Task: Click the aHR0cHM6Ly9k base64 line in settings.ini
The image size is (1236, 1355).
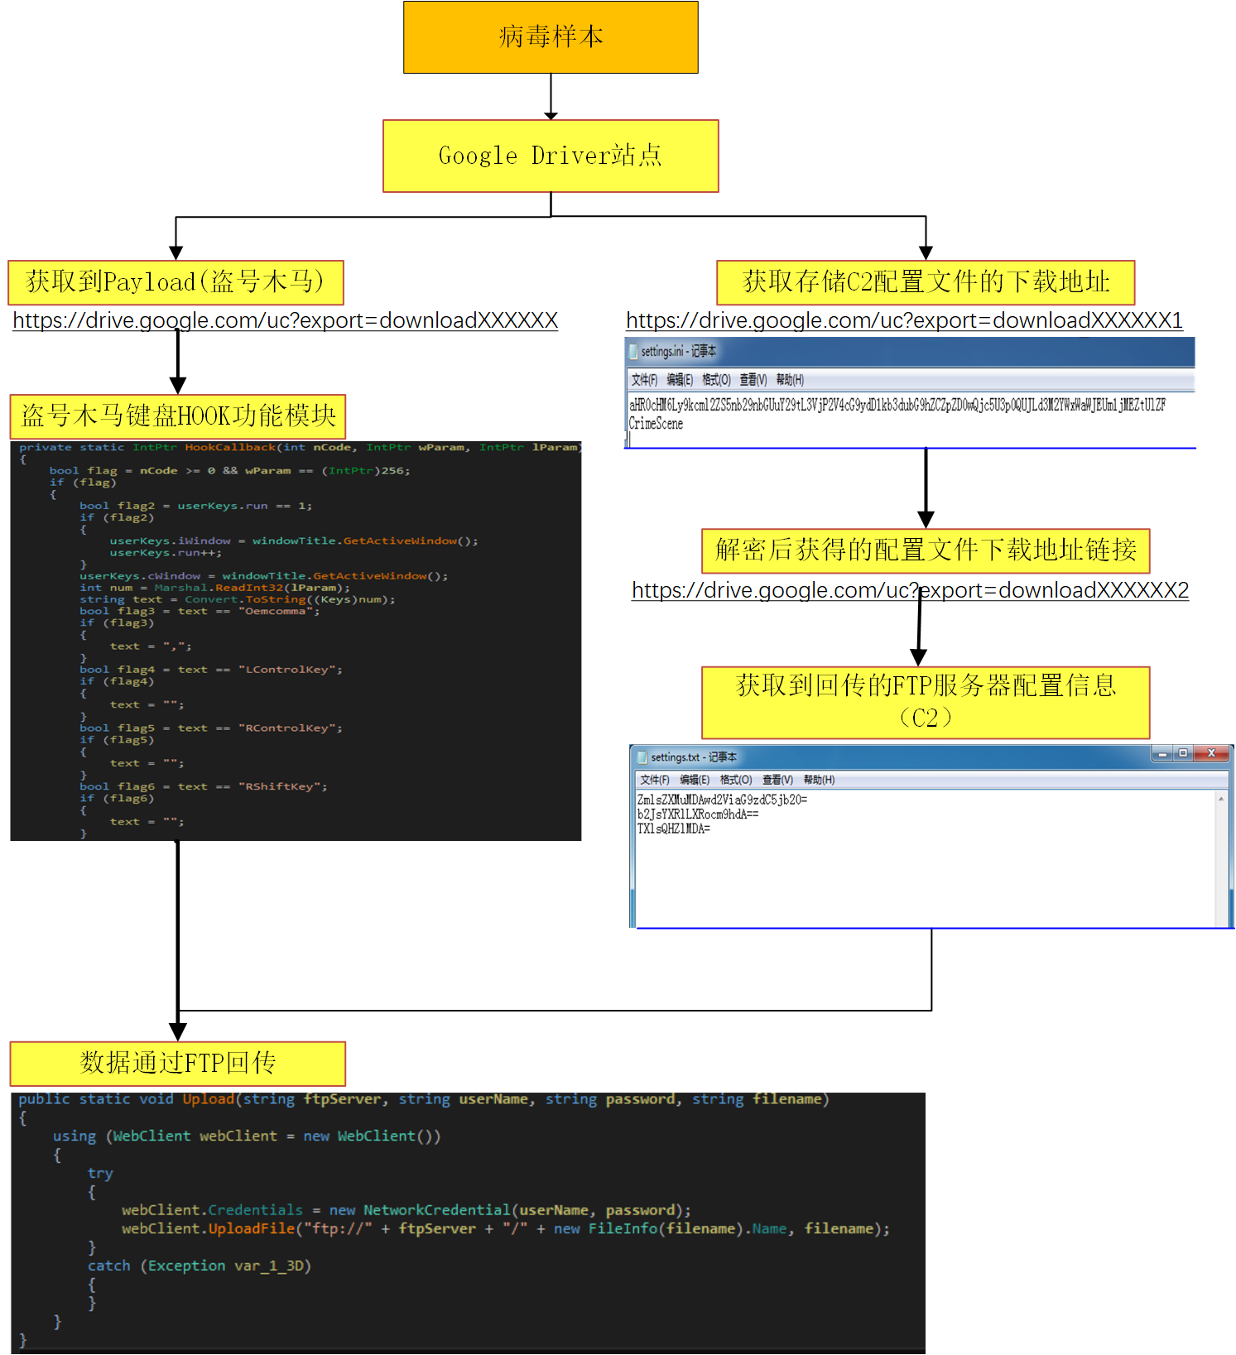Action: click(897, 405)
